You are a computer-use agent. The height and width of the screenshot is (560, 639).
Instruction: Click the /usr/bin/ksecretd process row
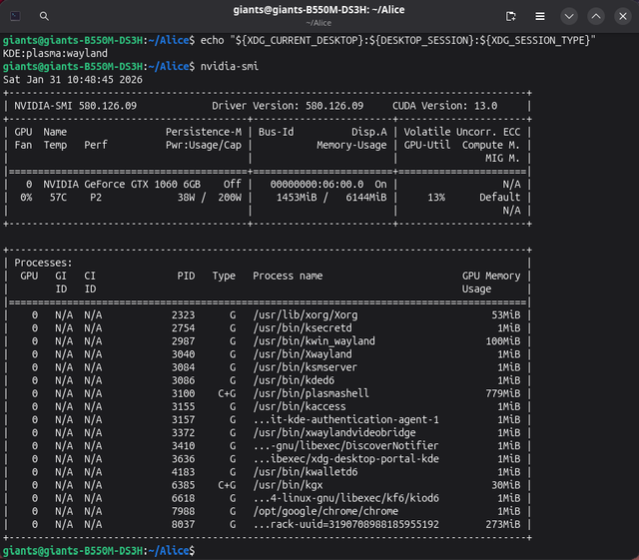[x=267, y=328]
